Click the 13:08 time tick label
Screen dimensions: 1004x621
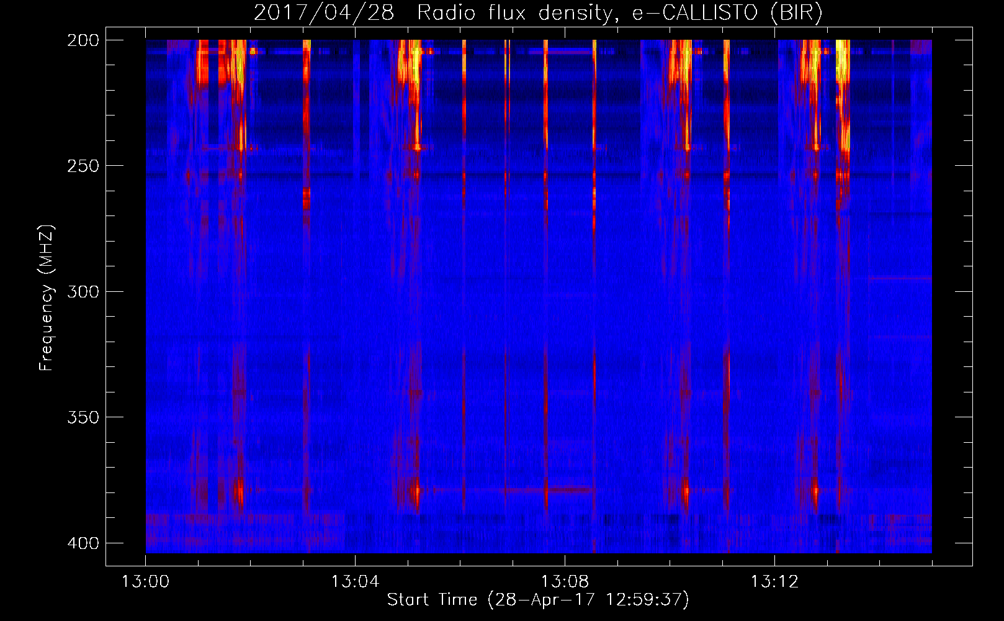565,582
